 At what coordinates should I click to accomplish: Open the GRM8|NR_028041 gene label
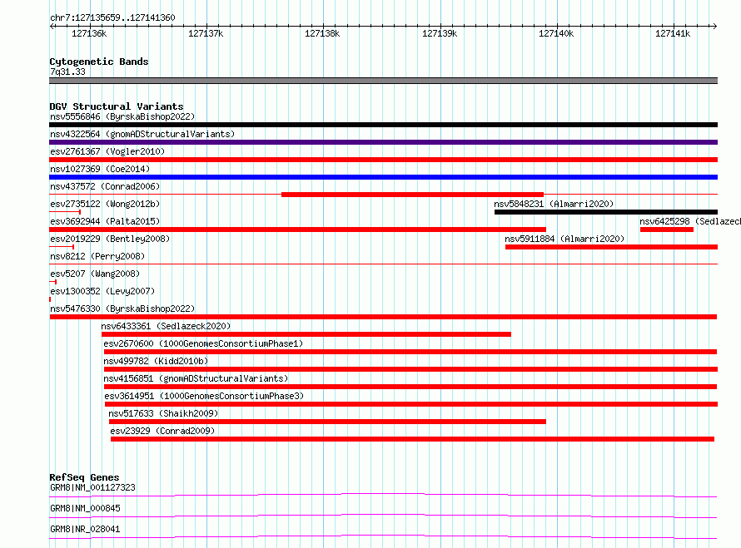click(85, 529)
